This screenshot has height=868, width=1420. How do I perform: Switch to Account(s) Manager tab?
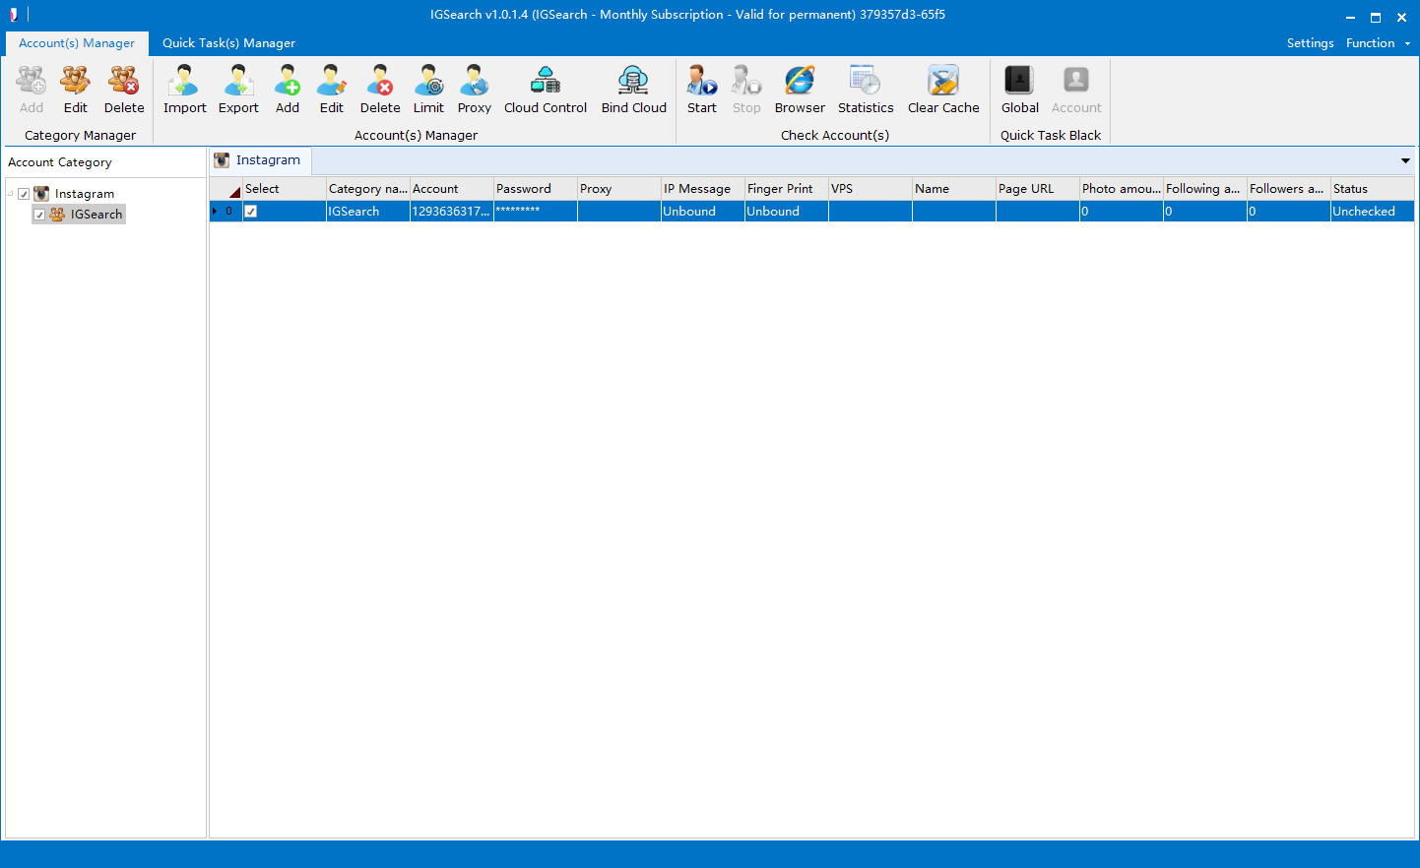(77, 43)
